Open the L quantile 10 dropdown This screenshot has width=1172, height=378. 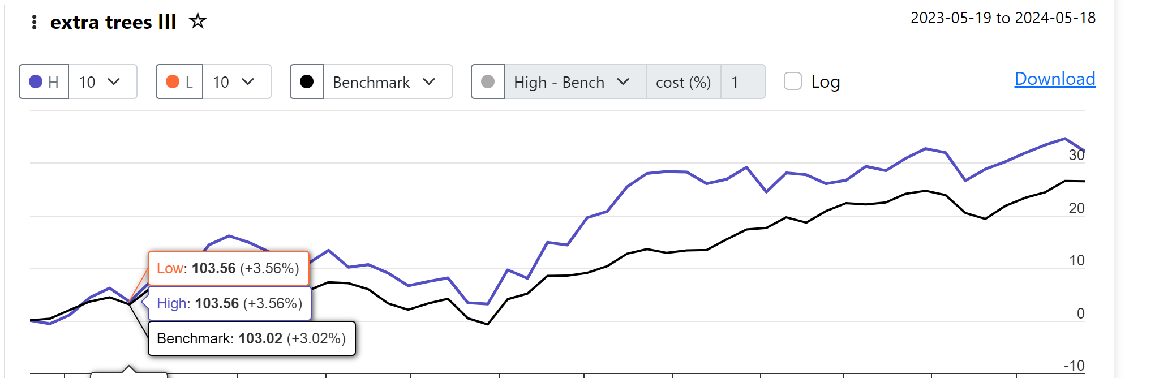click(237, 82)
